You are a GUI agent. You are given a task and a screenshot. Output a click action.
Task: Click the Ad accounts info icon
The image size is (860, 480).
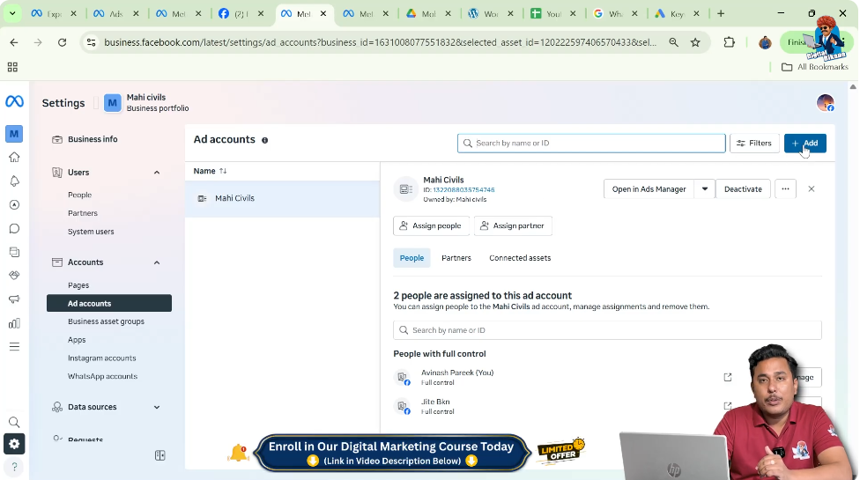tap(265, 140)
